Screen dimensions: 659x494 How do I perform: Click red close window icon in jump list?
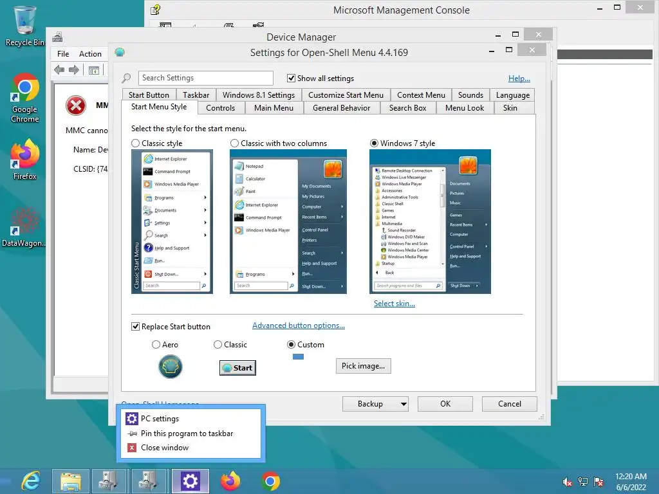(x=132, y=448)
